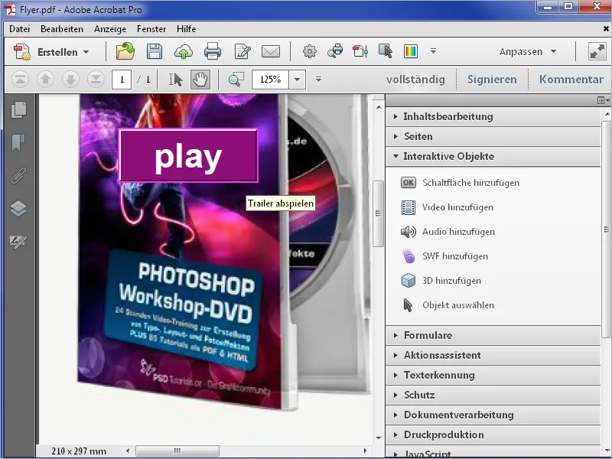Expand the Schutz section

pyautogui.click(x=493, y=395)
